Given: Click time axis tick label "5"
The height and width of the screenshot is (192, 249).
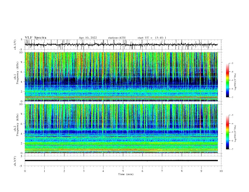Looking at the screenshot, I should pos(123,171).
